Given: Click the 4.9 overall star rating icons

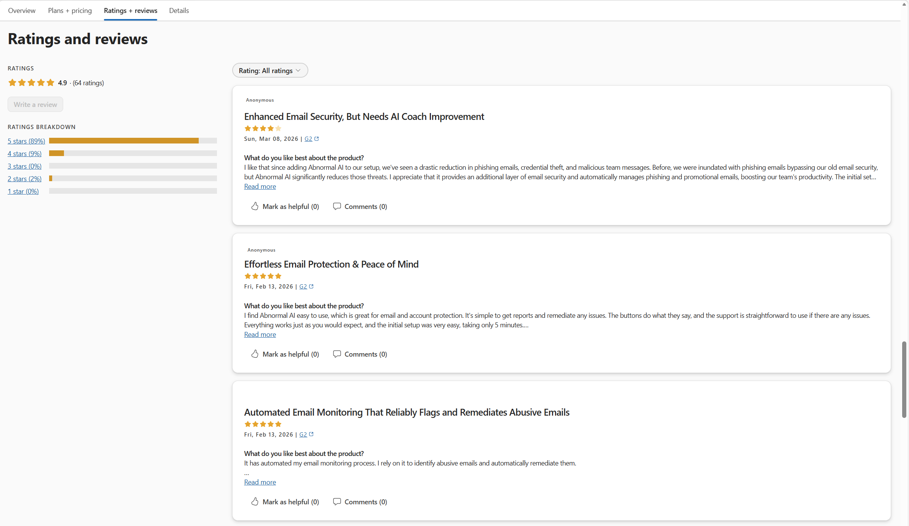Looking at the screenshot, I should pos(31,83).
